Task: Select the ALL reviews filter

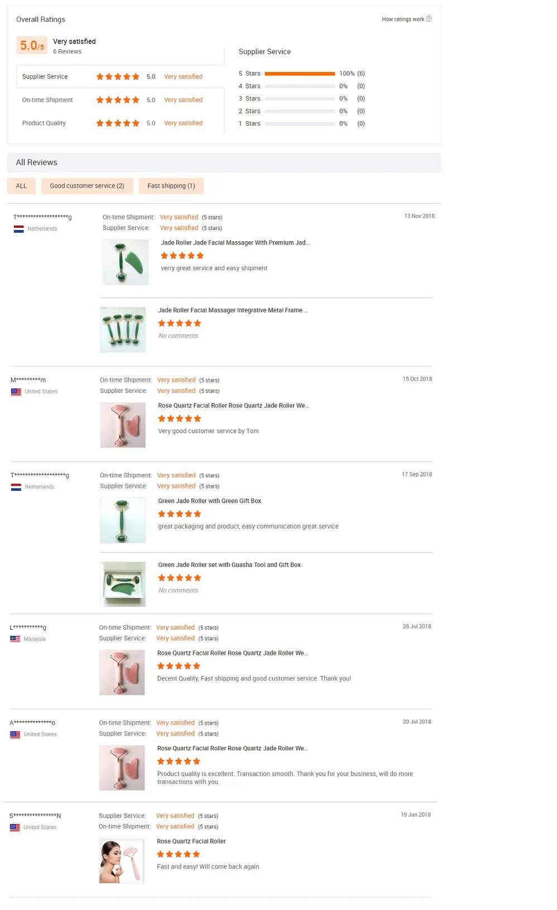Action: [21, 185]
